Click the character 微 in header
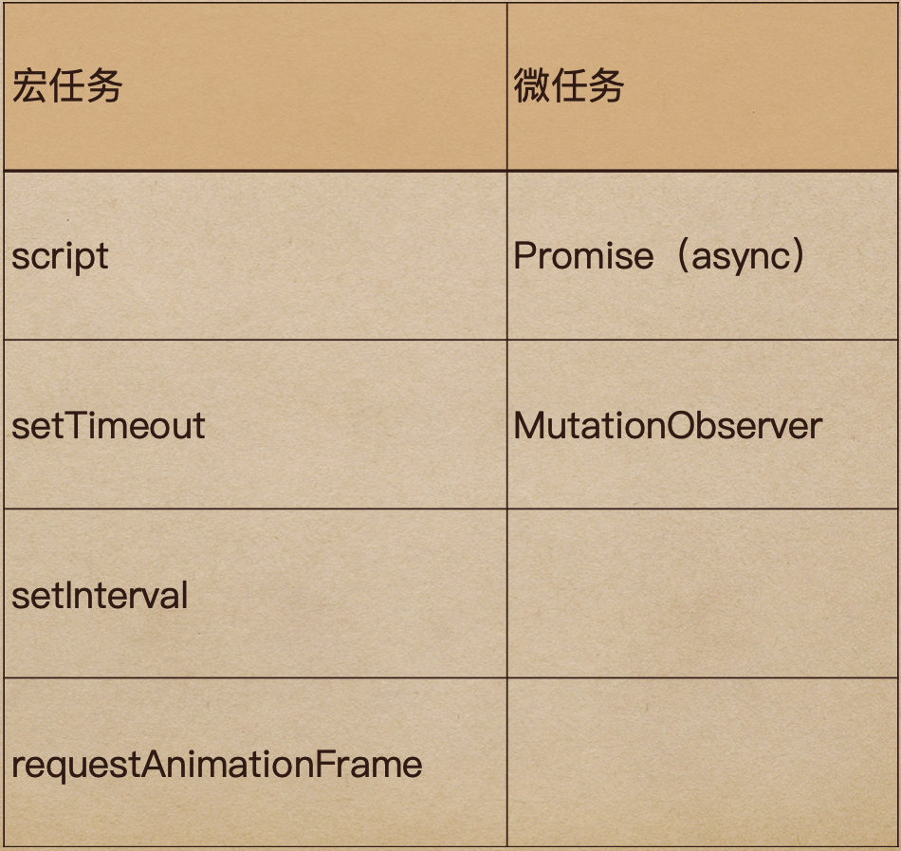 point(531,86)
